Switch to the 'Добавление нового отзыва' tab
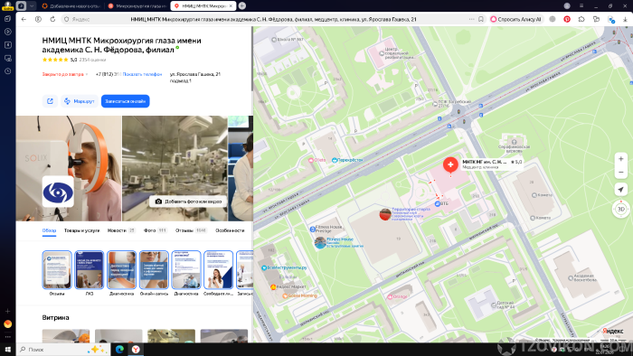Viewport: 633px width, 356px height. click(x=71, y=5)
